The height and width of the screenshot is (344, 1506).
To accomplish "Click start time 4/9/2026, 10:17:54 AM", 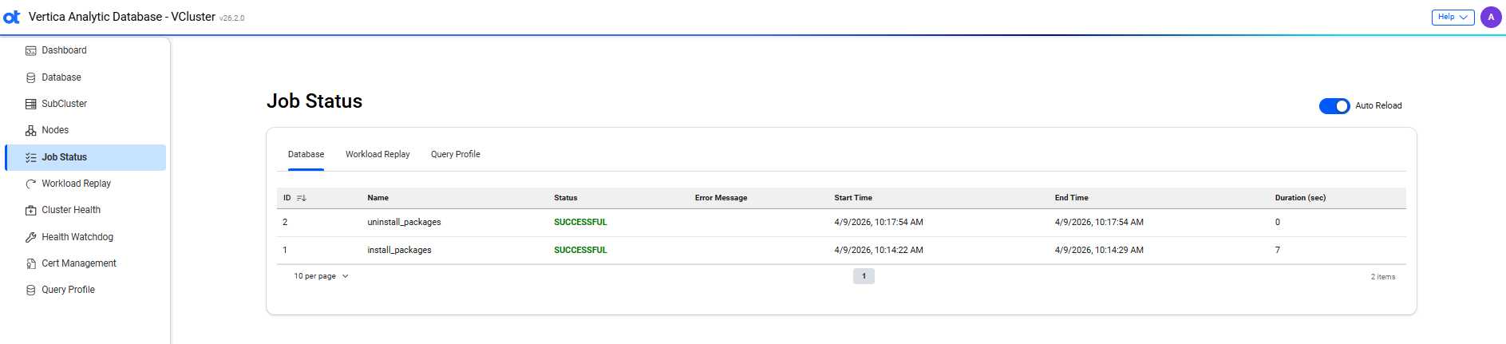I will click(879, 223).
